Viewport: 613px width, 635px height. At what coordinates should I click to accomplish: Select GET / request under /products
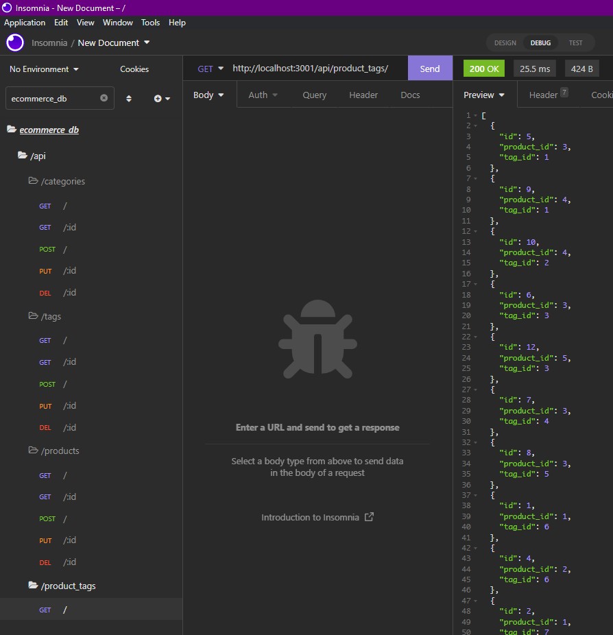[x=91, y=475]
